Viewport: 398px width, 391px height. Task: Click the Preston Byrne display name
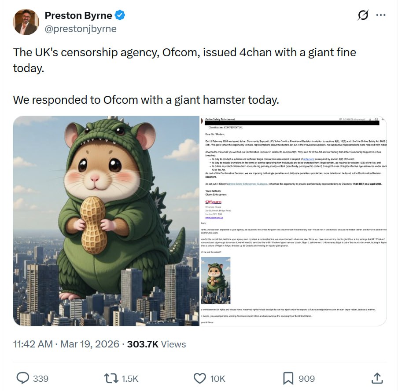[78, 15]
